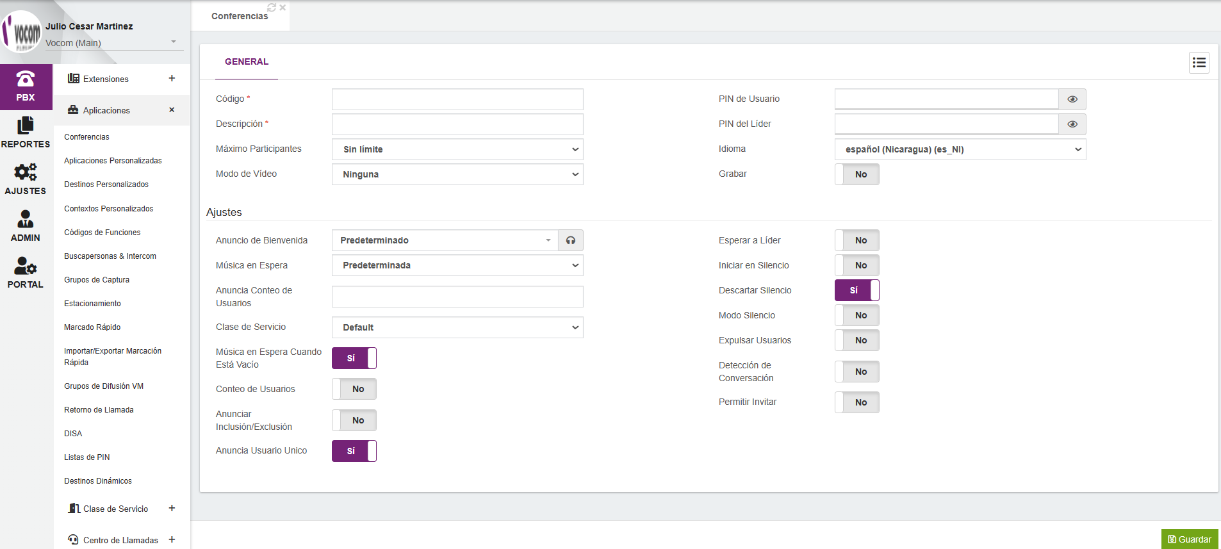Disable the Descartar Silencio switch
Viewport: 1221px width, 549px height.
pos(857,290)
